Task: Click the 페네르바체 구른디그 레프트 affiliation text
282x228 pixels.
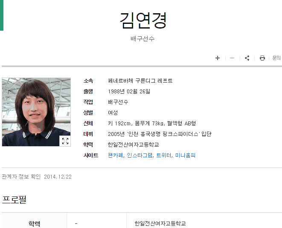Action: (140, 81)
